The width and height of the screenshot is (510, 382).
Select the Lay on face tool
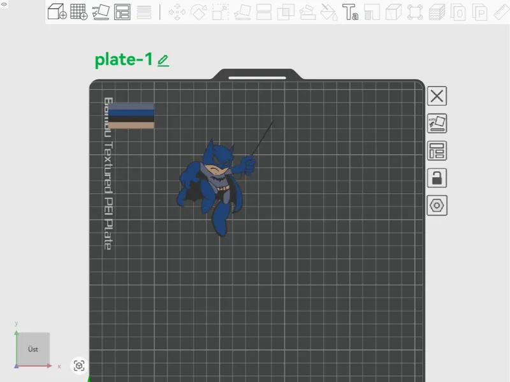pyautogui.click(x=242, y=12)
